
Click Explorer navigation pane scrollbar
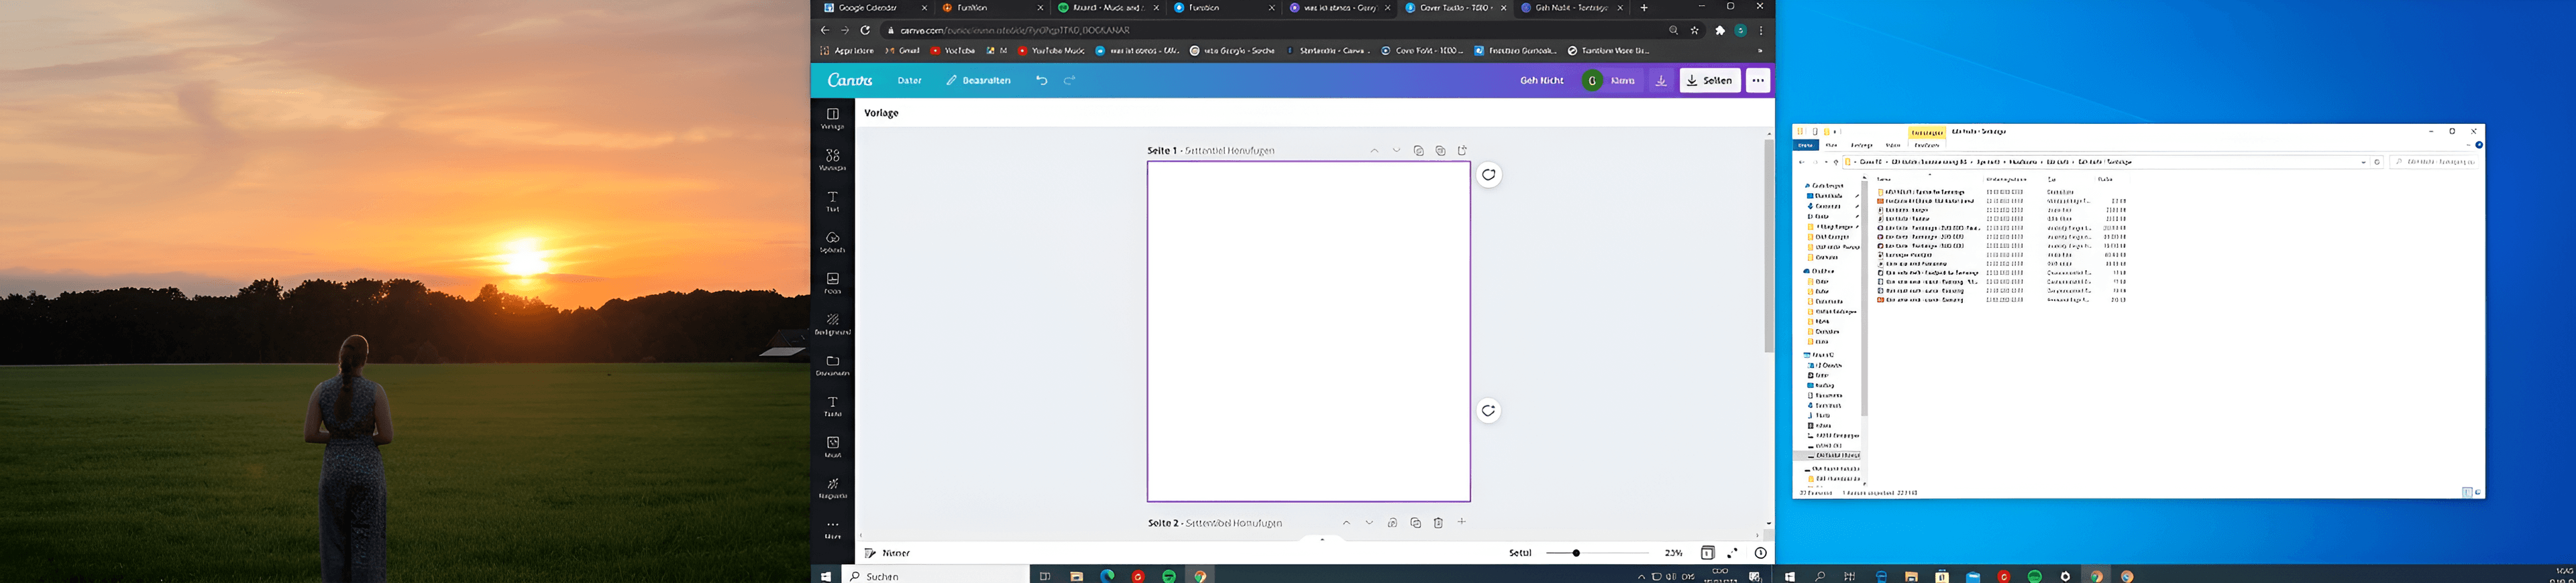1863,300
